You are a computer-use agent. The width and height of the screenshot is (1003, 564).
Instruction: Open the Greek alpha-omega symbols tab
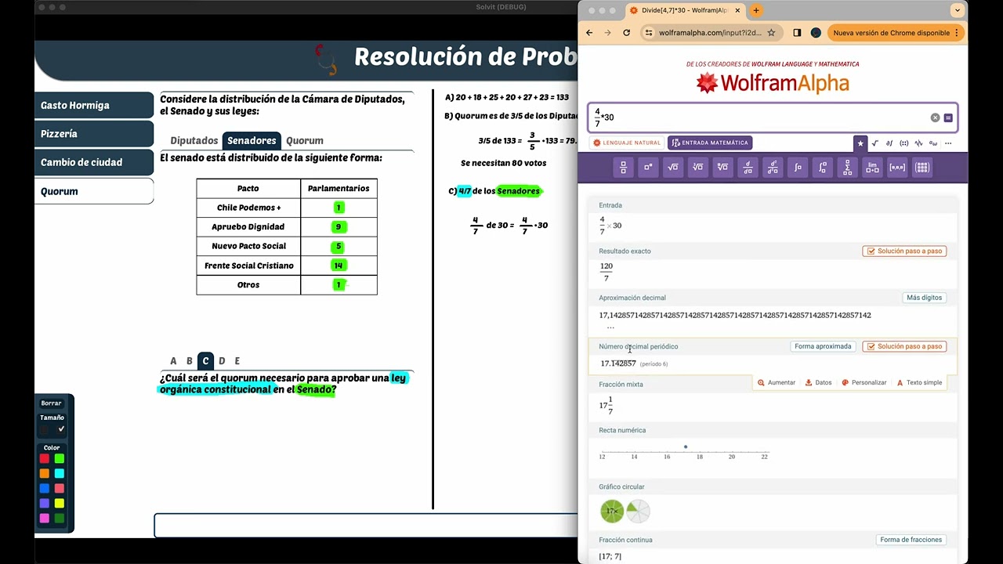tap(933, 143)
